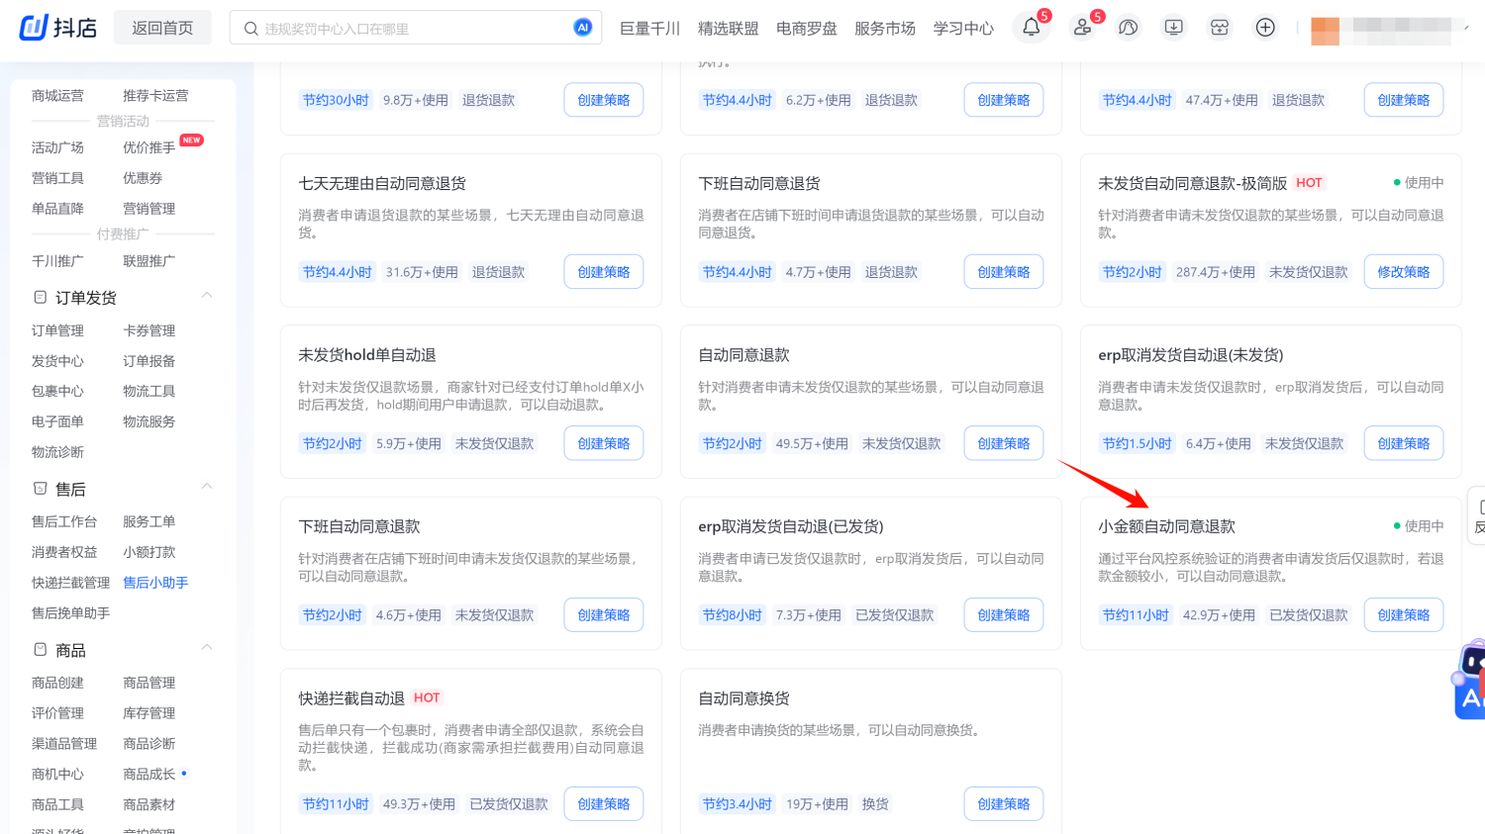1485x834 pixels.
Task: Open the customer service headset icon
Action: [x=1128, y=28]
